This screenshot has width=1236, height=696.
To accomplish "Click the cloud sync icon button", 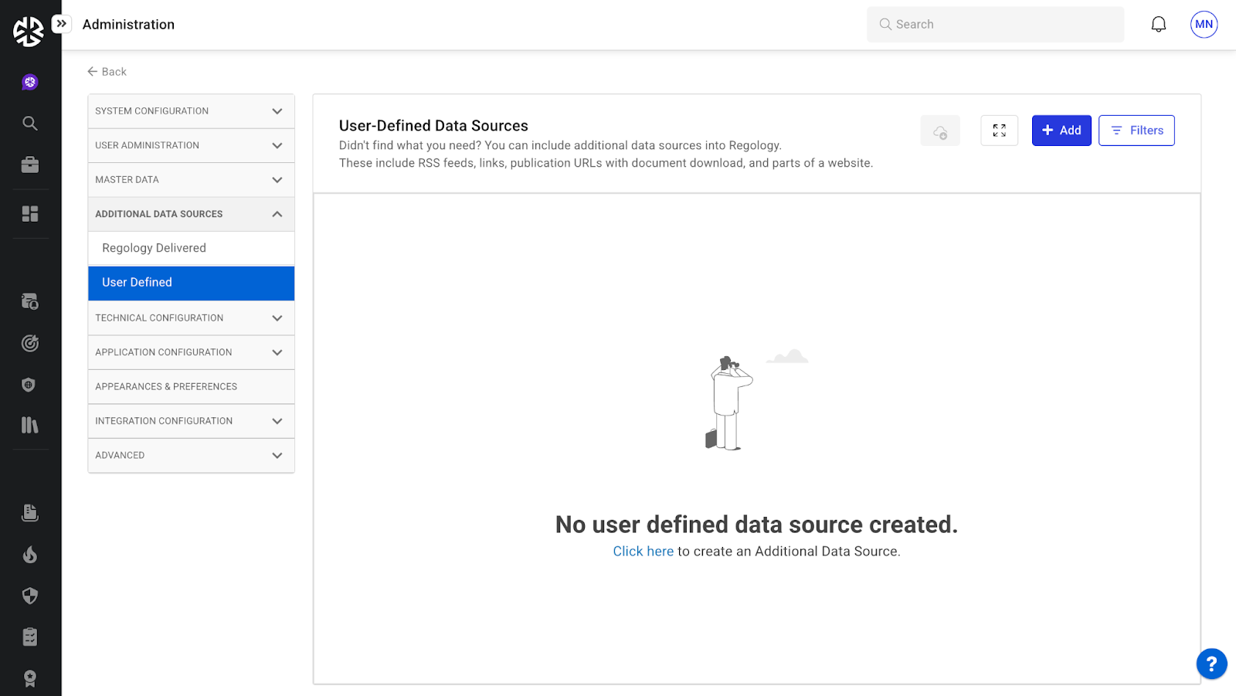I will tap(940, 131).
